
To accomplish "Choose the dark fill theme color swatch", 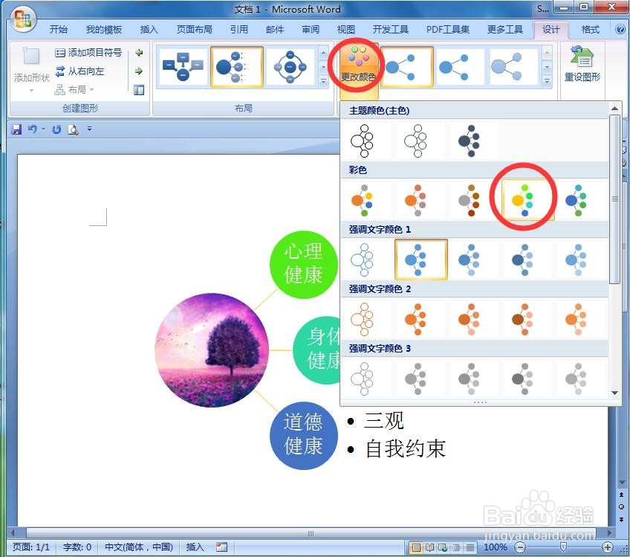I will [x=469, y=141].
